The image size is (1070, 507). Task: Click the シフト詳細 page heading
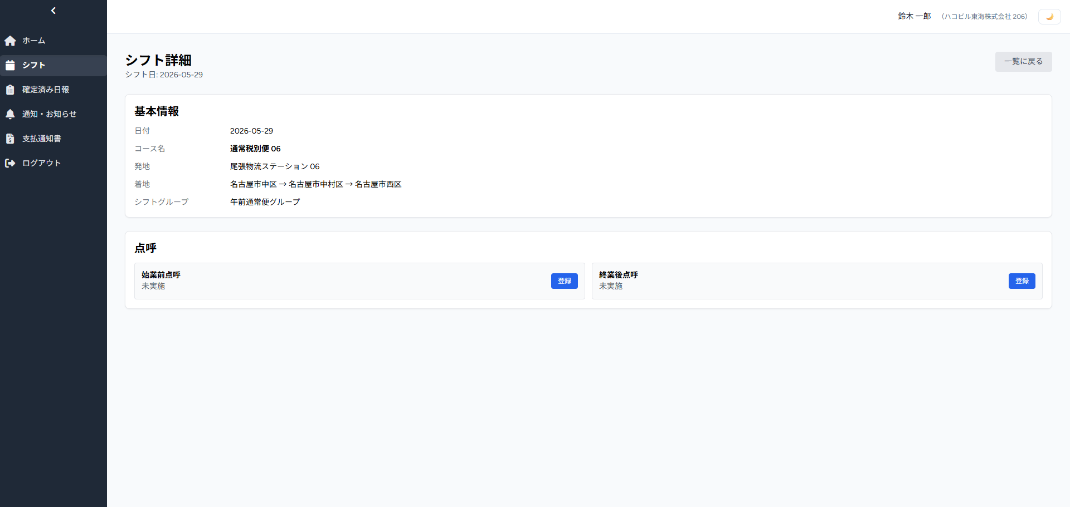[158, 60]
